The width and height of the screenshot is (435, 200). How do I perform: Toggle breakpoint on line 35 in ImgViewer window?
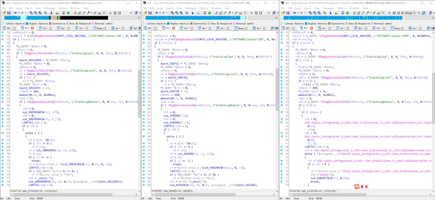[2, 33]
